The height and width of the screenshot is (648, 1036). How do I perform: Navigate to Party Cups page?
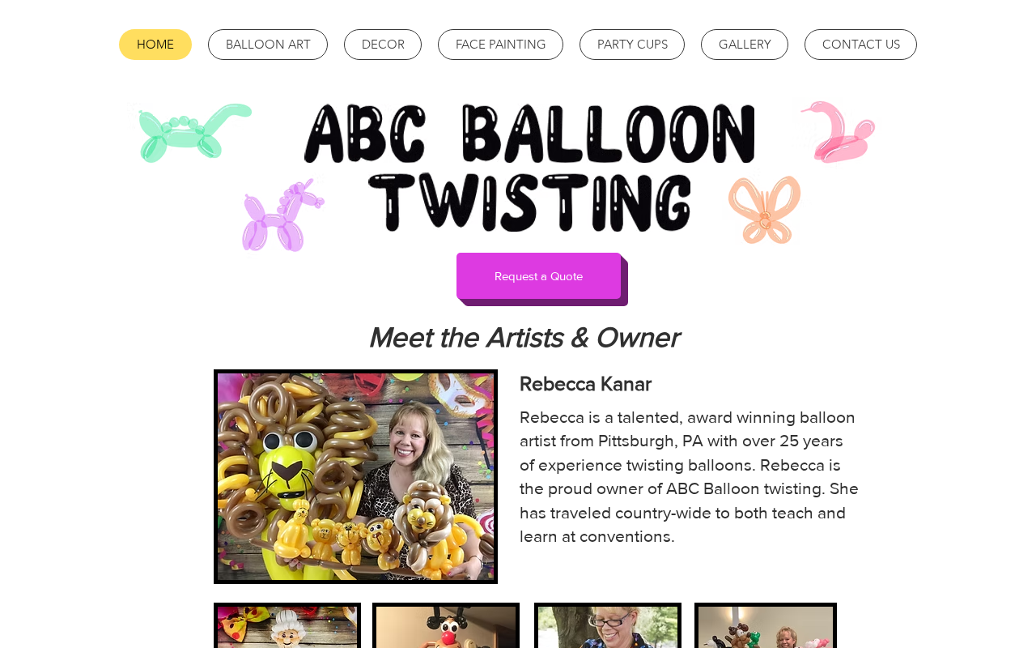click(x=632, y=45)
